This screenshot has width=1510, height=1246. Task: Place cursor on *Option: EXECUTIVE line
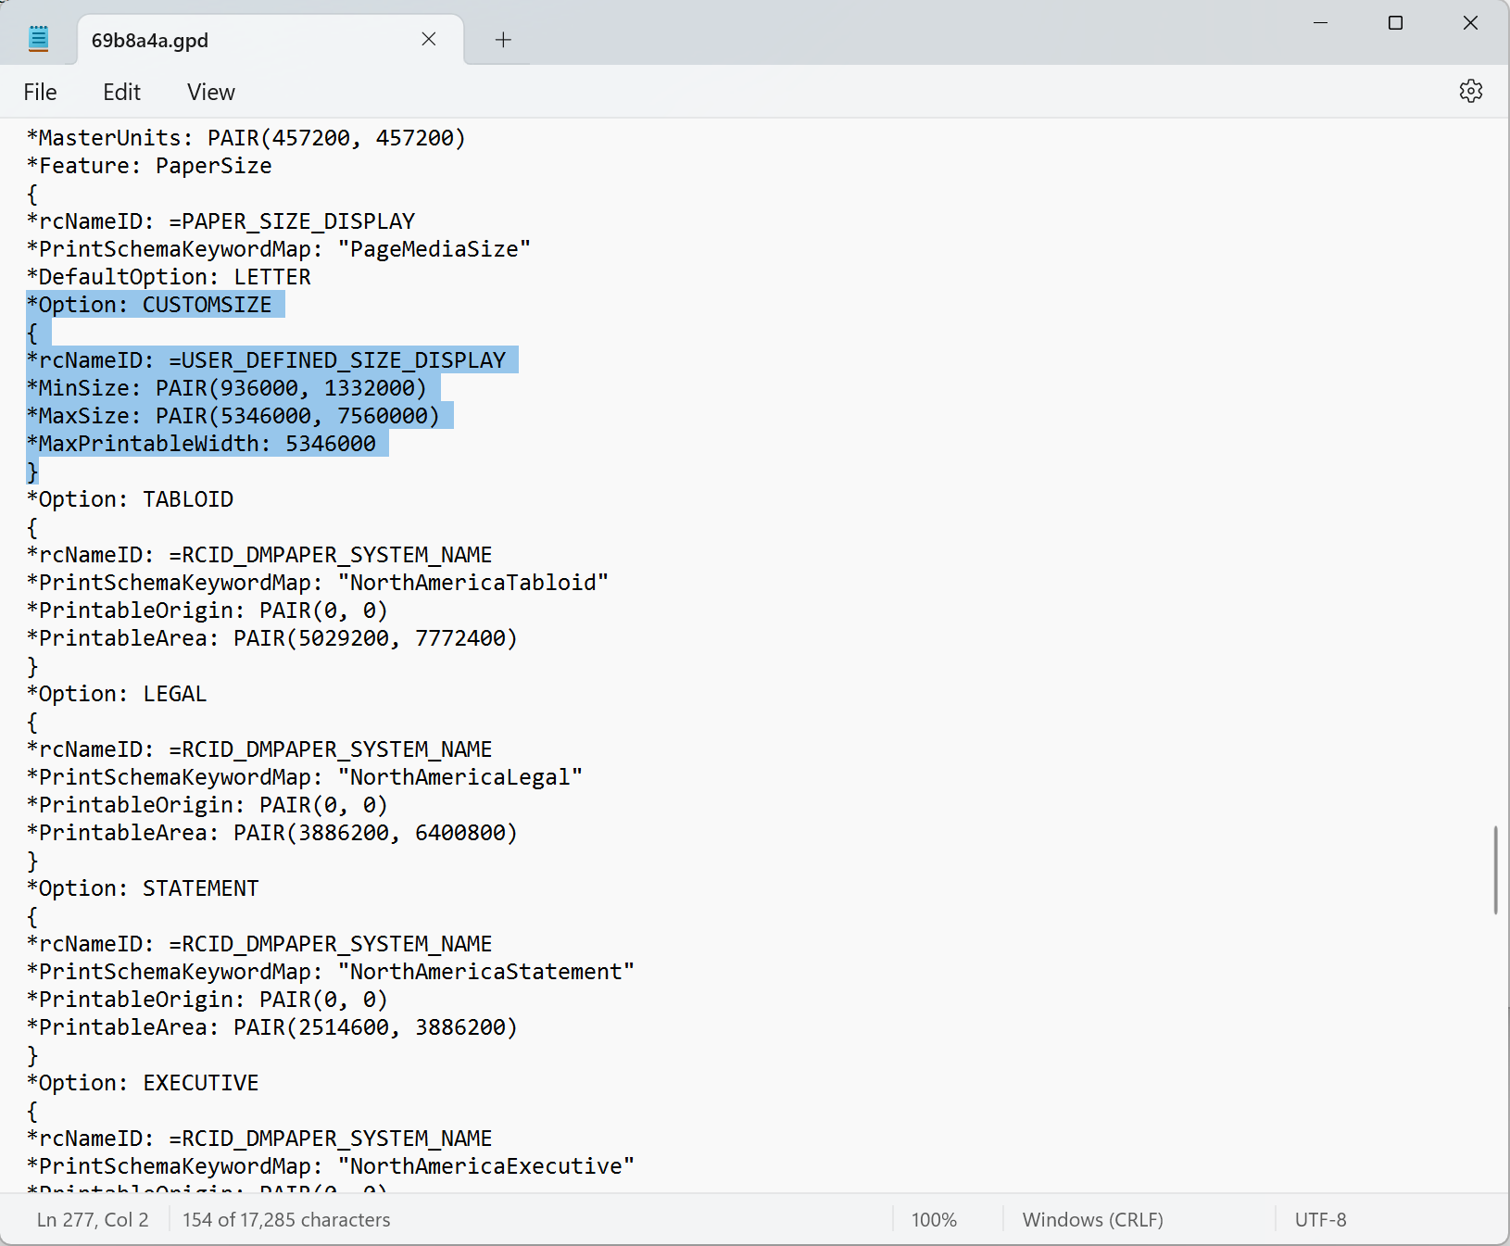pyautogui.click(x=143, y=1083)
